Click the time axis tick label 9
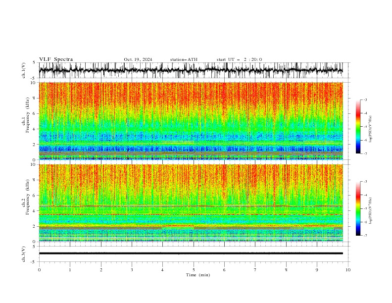392x303 pixels. (x=317, y=270)
